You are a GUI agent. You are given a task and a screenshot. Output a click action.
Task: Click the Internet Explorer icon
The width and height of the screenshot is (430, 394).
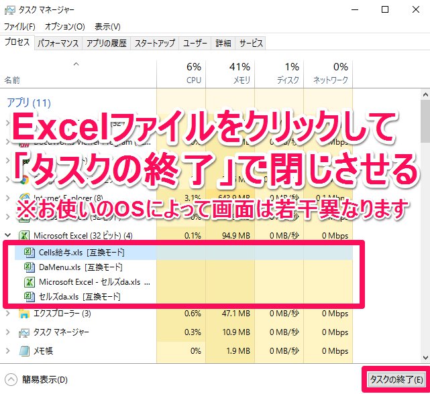pyautogui.click(x=24, y=198)
